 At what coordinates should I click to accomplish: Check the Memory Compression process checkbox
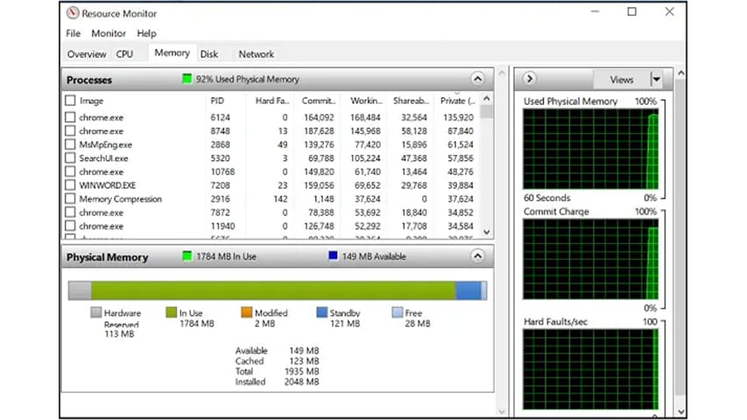click(x=70, y=199)
